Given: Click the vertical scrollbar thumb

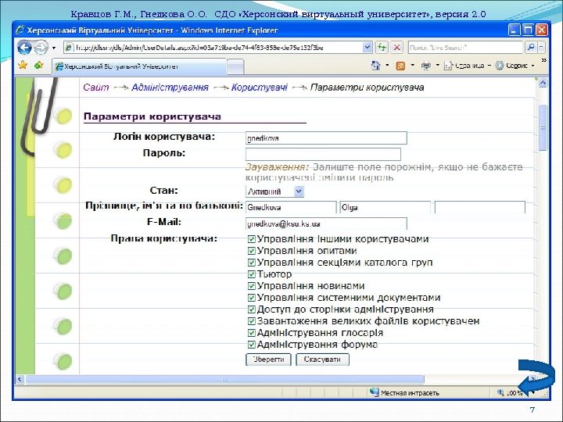Looking at the screenshot, I should tap(543, 127).
